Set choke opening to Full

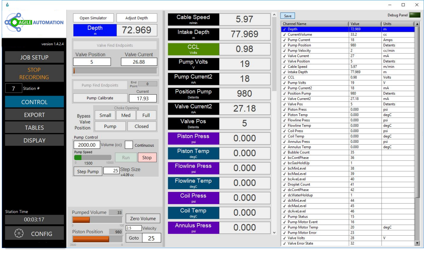click(146, 115)
